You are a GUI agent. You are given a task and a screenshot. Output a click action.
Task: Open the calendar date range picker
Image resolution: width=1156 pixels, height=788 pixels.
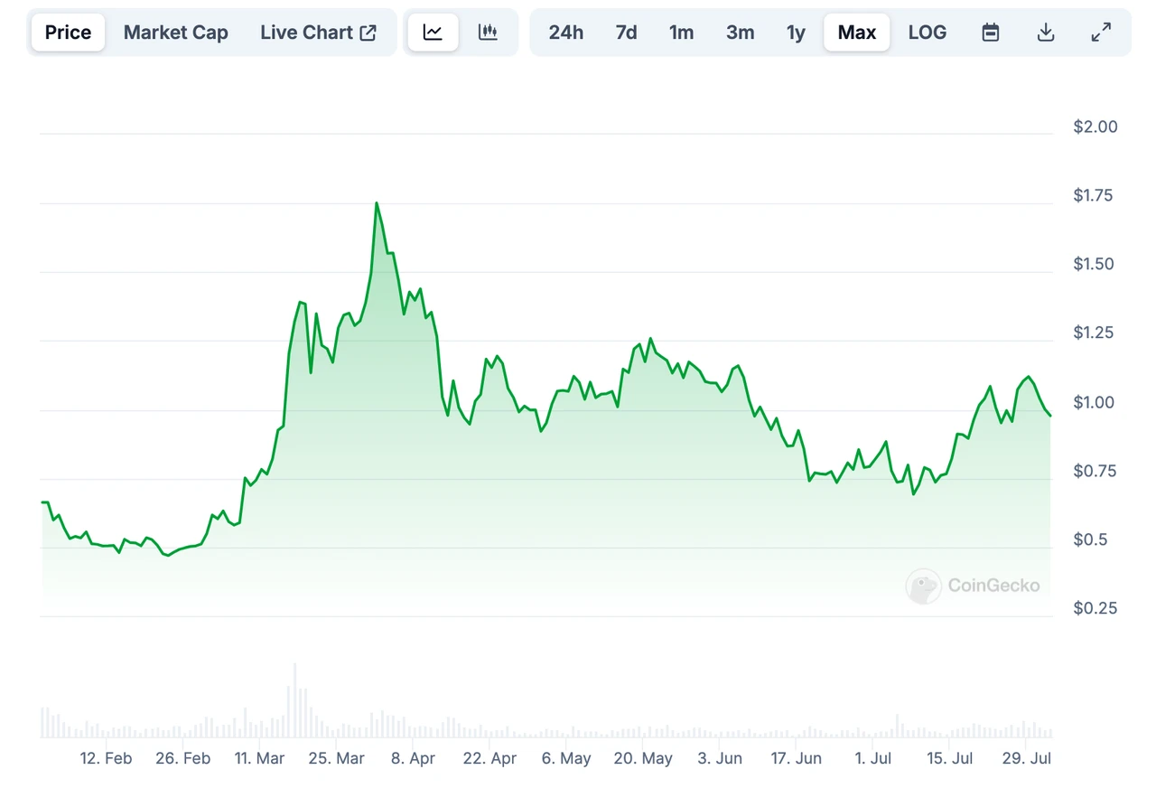coord(991,33)
